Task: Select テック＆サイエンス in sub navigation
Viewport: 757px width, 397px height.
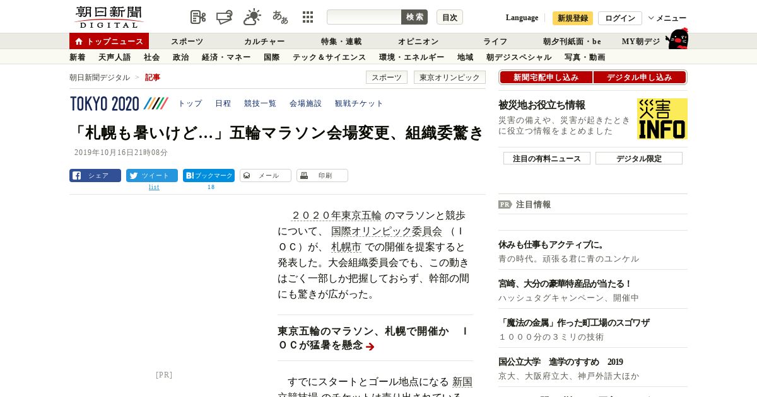Action: tap(329, 57)
